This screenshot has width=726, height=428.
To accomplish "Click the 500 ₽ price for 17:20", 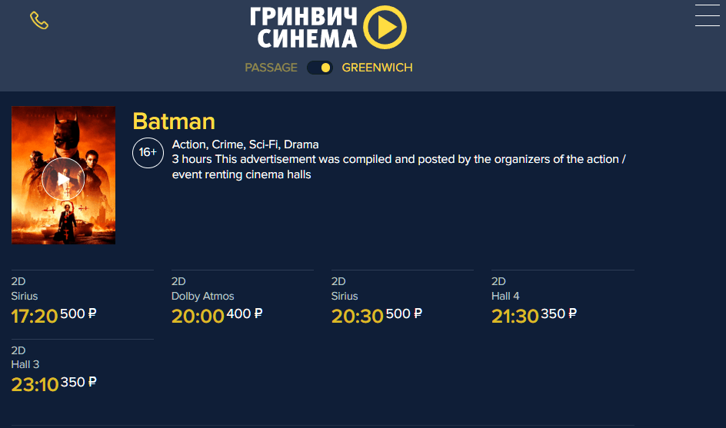I will (x=78, y=314).
